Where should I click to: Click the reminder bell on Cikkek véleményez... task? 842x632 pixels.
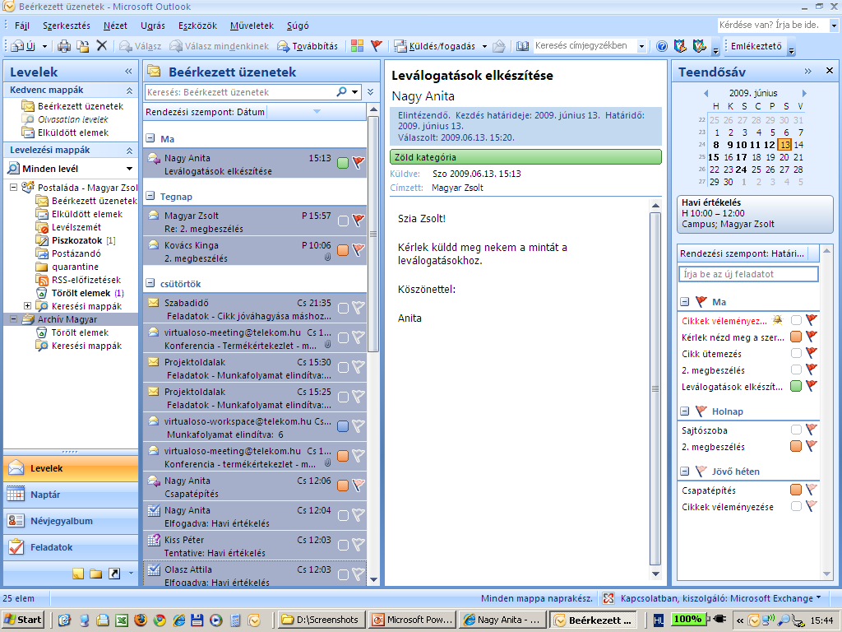click(777, 320)
